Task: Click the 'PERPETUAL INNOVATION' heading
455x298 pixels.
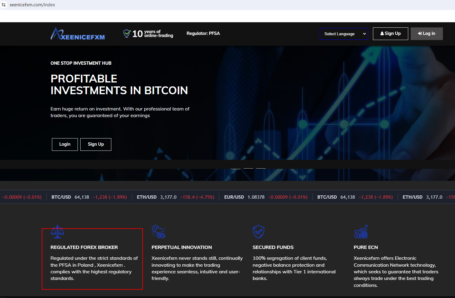Action: pyautogui.click(x=182, y=247)
